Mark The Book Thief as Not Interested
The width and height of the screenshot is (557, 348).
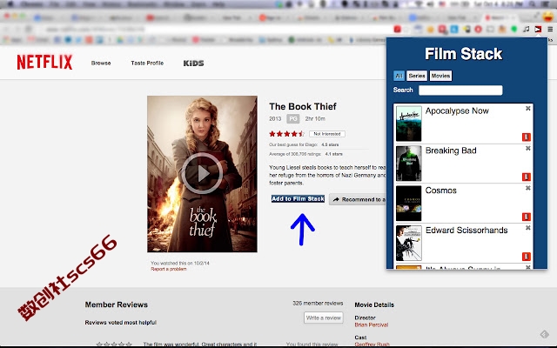point(327,134)
